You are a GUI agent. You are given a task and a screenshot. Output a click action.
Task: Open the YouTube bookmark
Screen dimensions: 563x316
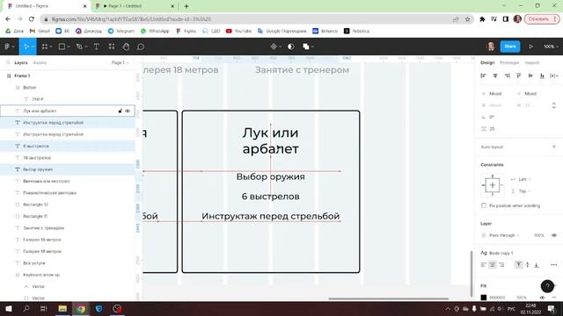pos(238,32)
